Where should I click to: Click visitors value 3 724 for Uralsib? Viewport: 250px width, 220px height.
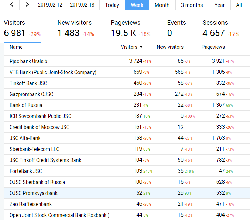pos(136,61)
